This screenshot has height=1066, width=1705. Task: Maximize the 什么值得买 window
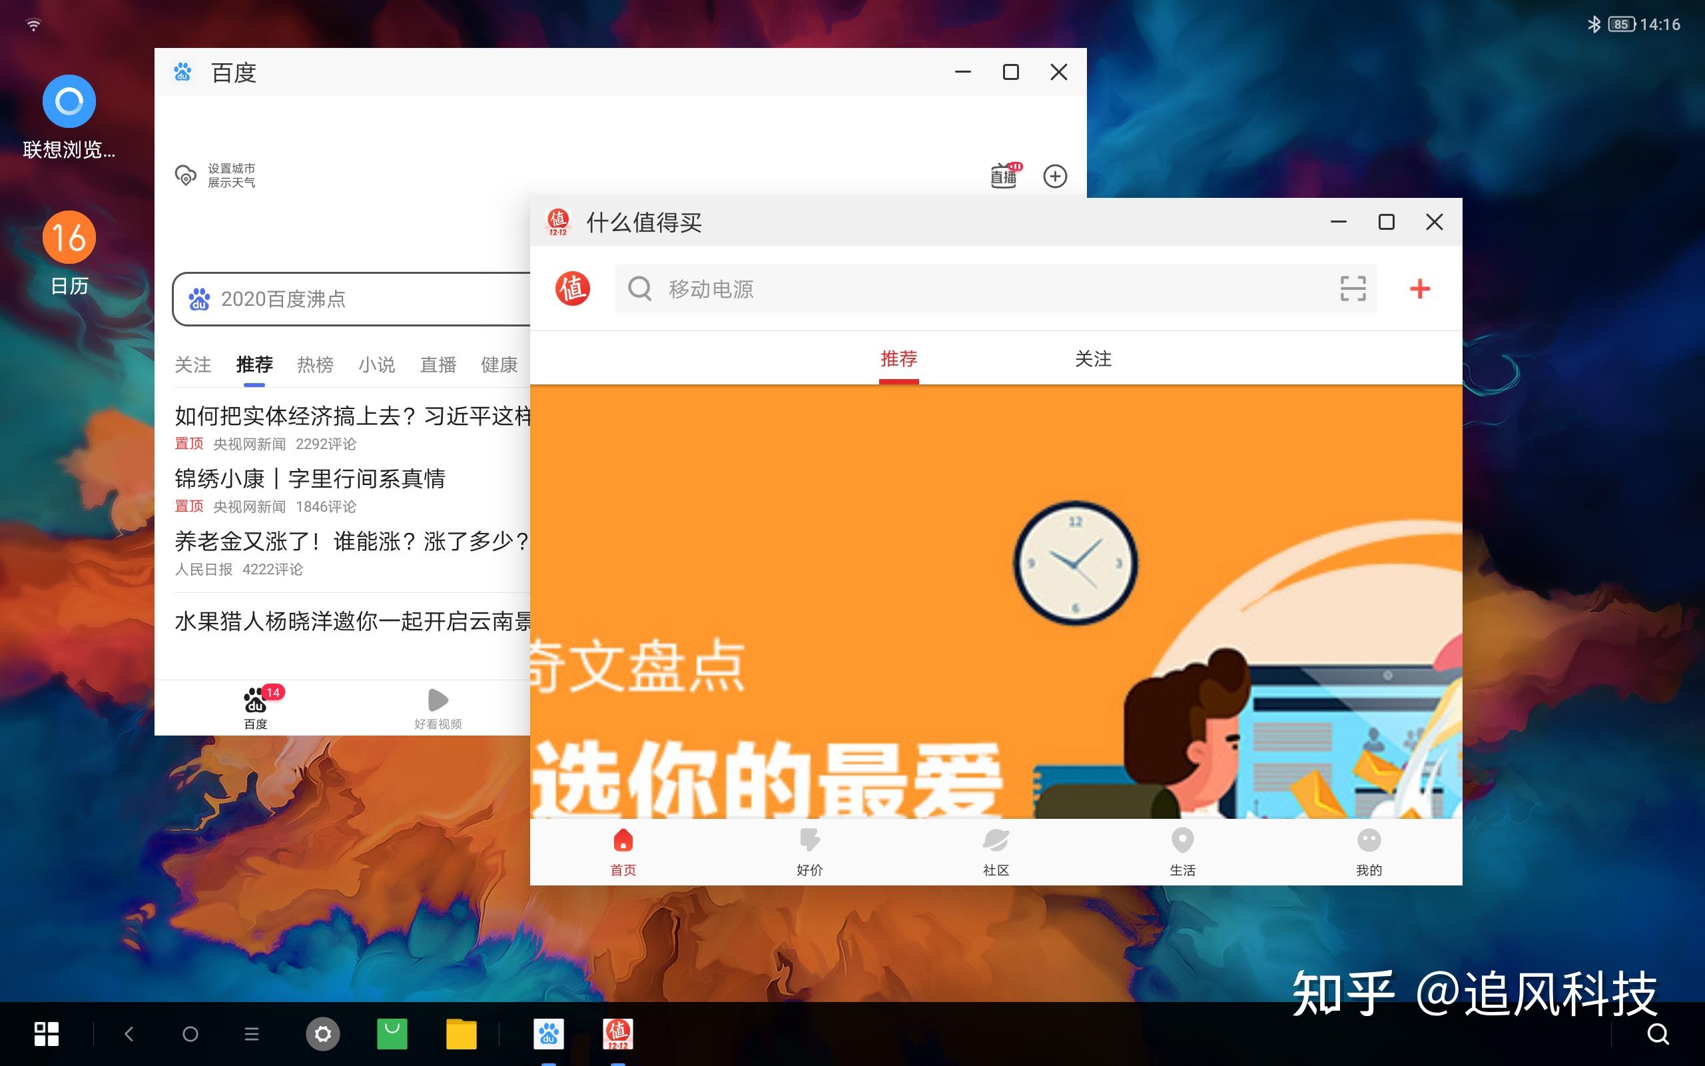click(x=1386, y=222)
